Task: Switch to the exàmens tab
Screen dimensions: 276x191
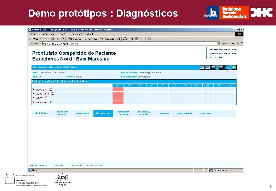Action: [x=165, y=113]
